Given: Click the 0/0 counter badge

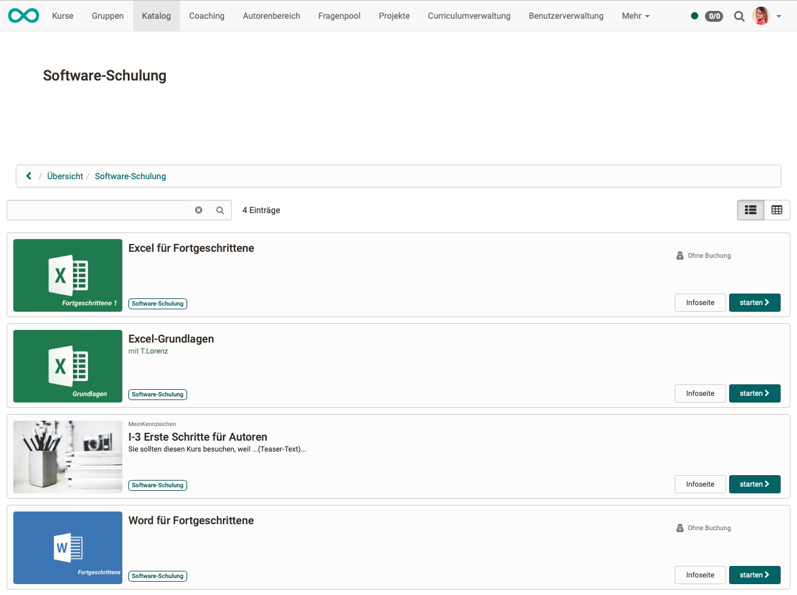Looking at the screenshot, I should (714, 16).
